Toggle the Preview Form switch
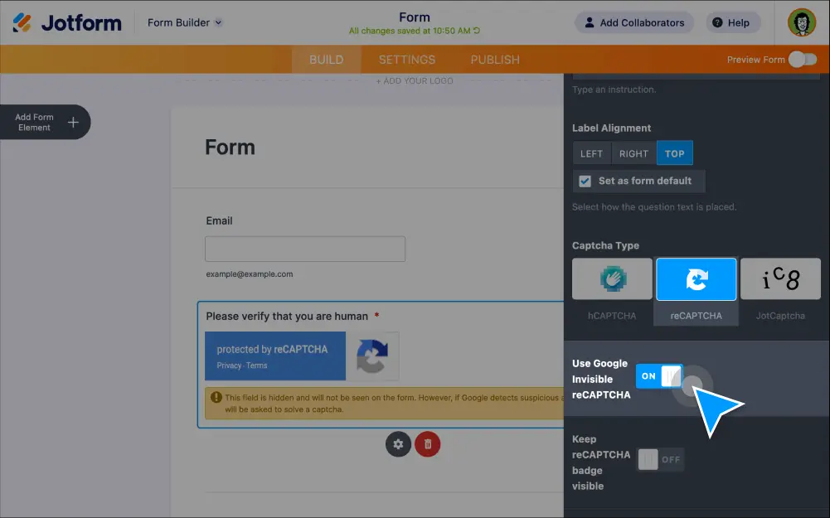Viewport: 830px width, 518px height. [x=802, y=60]
